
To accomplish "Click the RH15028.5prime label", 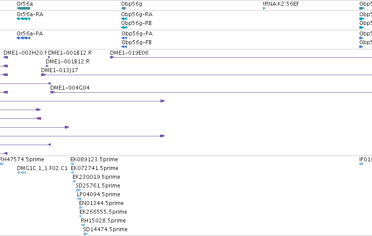I will coord(103,221).
